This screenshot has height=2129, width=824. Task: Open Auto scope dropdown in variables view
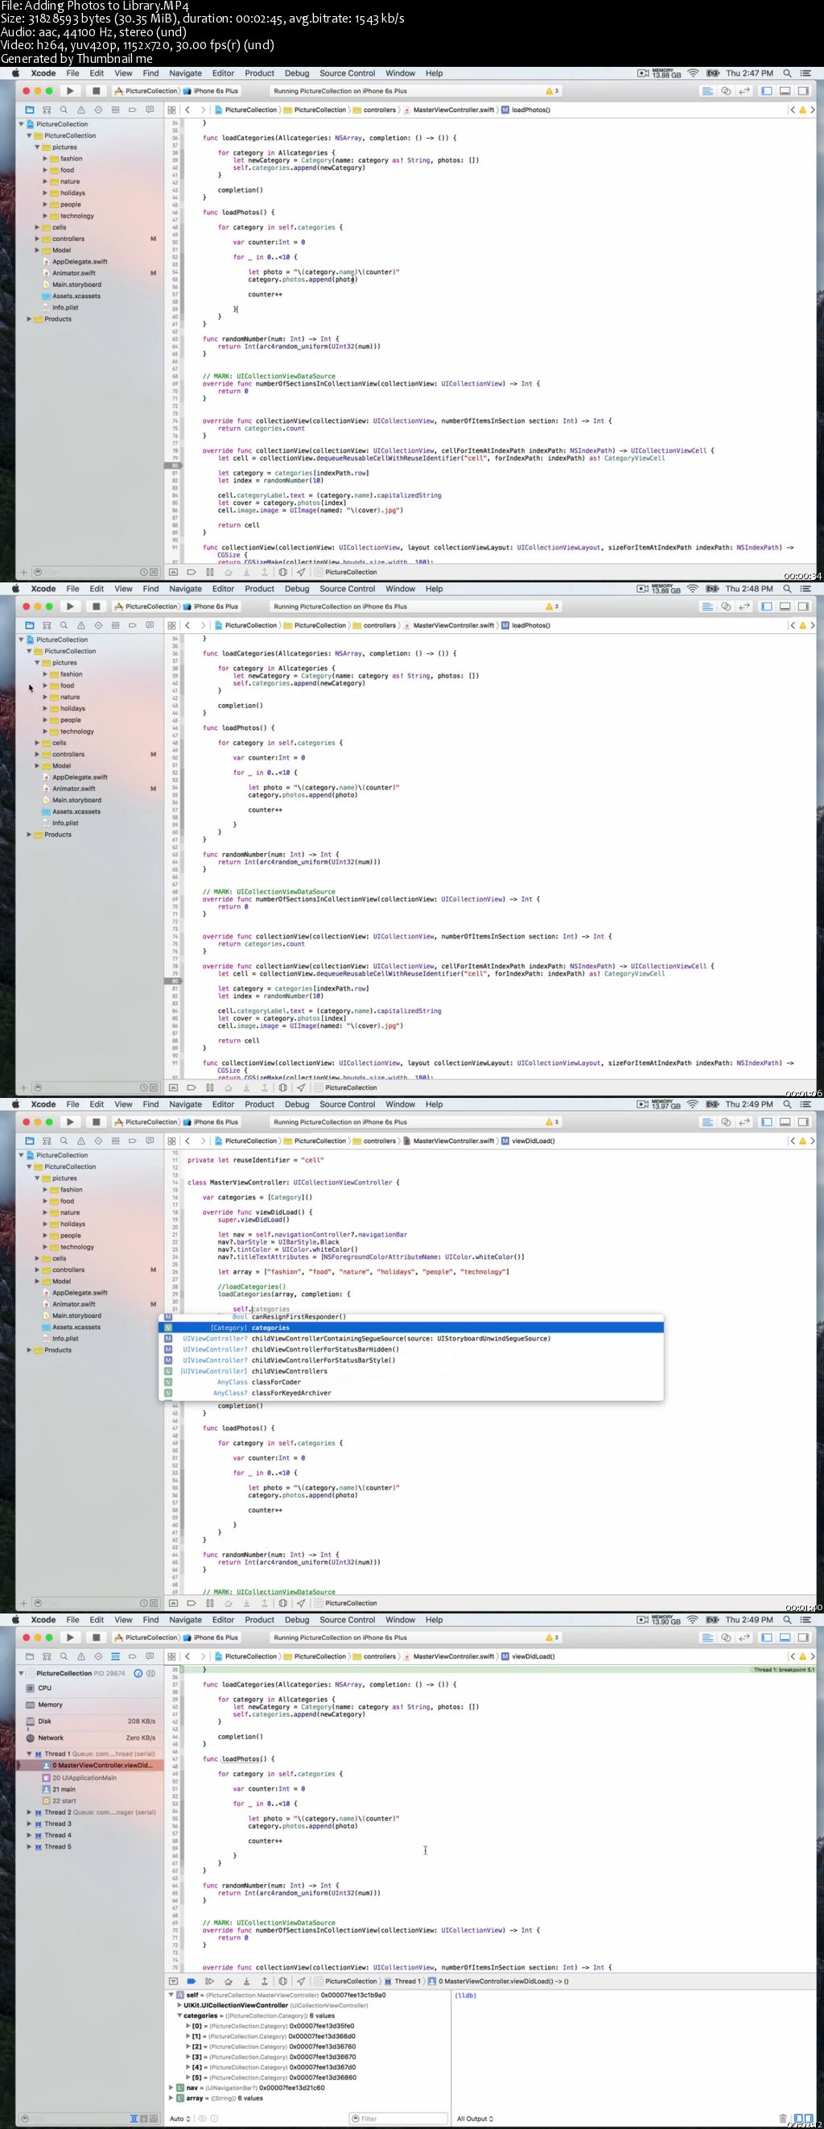click(180, 2119)
